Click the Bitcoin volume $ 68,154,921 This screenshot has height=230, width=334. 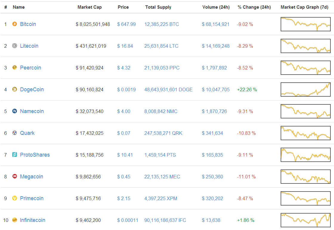[x=216, y=24]
